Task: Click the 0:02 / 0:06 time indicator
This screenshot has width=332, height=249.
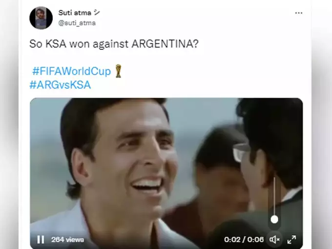Action: (244, 240)
